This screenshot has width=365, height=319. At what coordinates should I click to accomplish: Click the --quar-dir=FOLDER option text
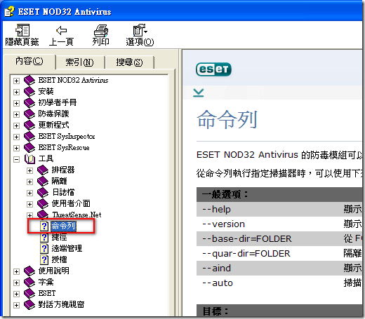246,254
